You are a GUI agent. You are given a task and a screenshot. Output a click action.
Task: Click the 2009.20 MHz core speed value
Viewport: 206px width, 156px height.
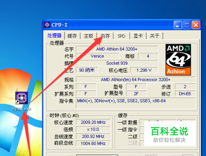pos(93,122)
